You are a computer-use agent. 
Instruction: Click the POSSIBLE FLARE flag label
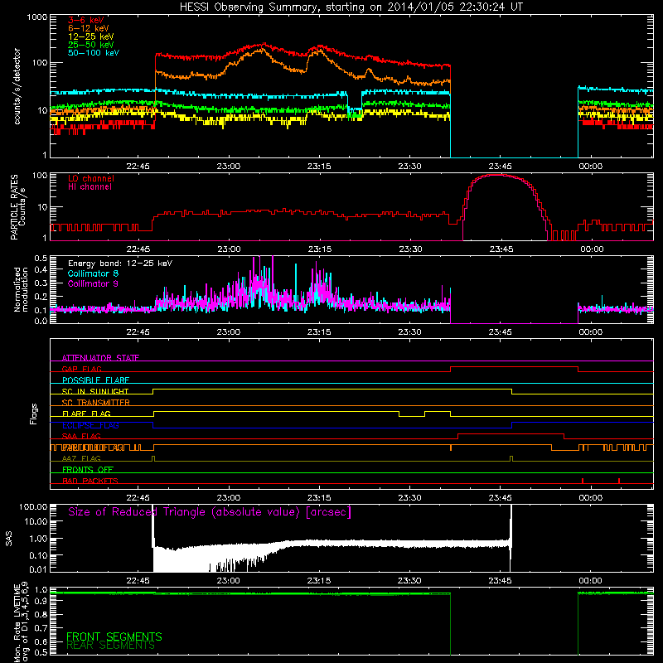(95, 380)
